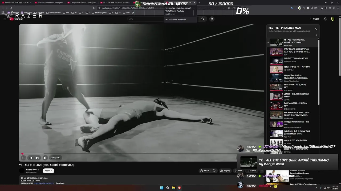Pause the video playback
341x191 pixels.
23,158
